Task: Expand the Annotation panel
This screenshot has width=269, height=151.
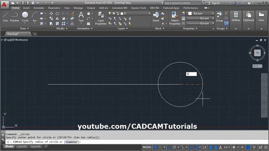Action: pyautogui.click(x=85, y=29)
